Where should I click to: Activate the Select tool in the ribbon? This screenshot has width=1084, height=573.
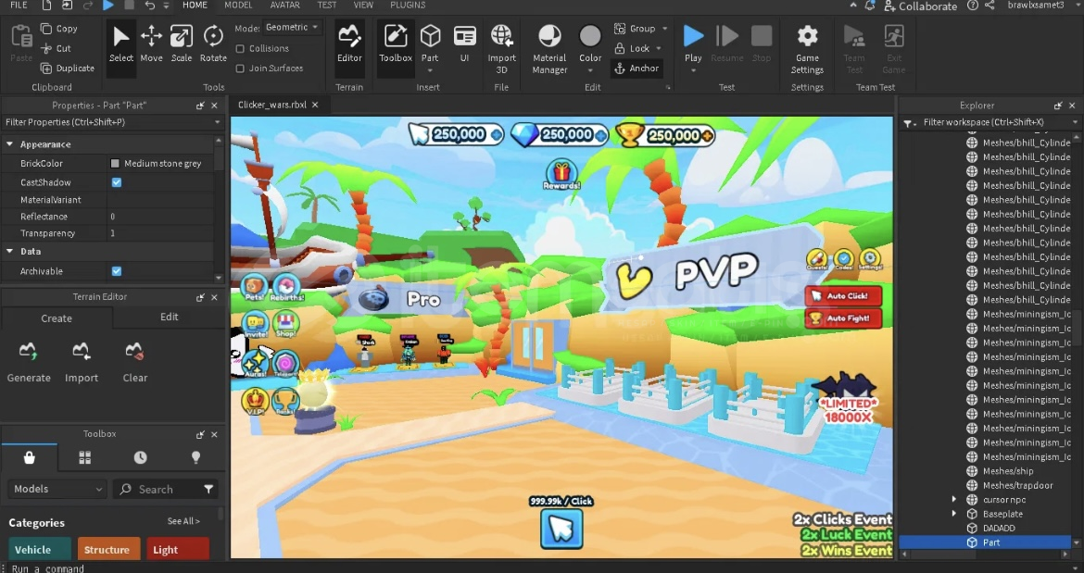click(121, 44)
